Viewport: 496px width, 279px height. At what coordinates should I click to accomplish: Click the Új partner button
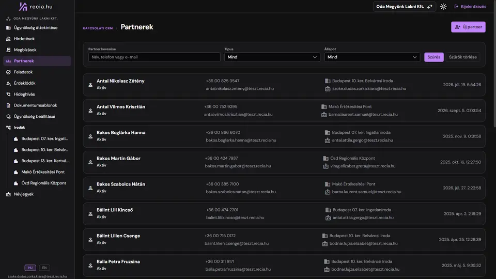468,27
